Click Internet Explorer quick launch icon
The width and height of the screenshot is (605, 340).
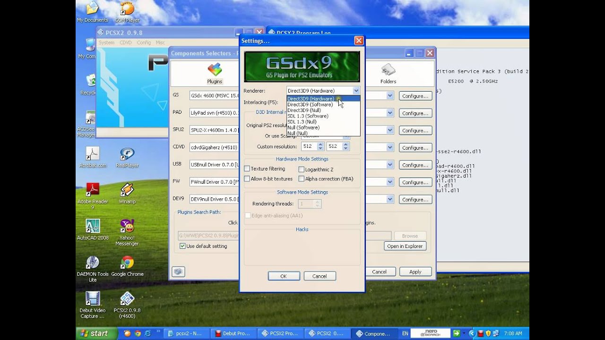tap(147, 333)
